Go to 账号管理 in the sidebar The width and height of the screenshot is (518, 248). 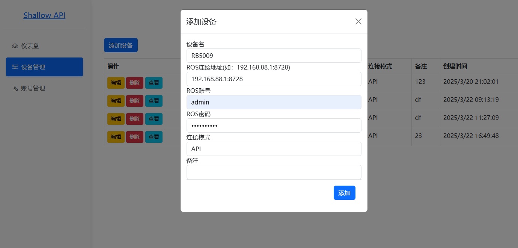click(44, 88)
